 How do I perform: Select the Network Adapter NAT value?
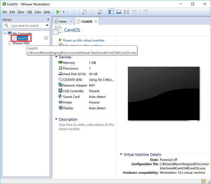coord(92,85)
